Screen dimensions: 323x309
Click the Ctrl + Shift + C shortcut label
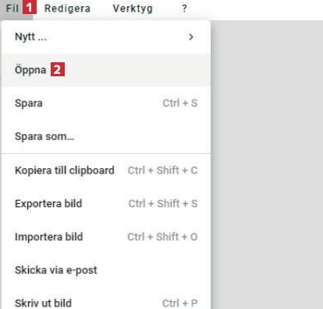click(162, 170)
